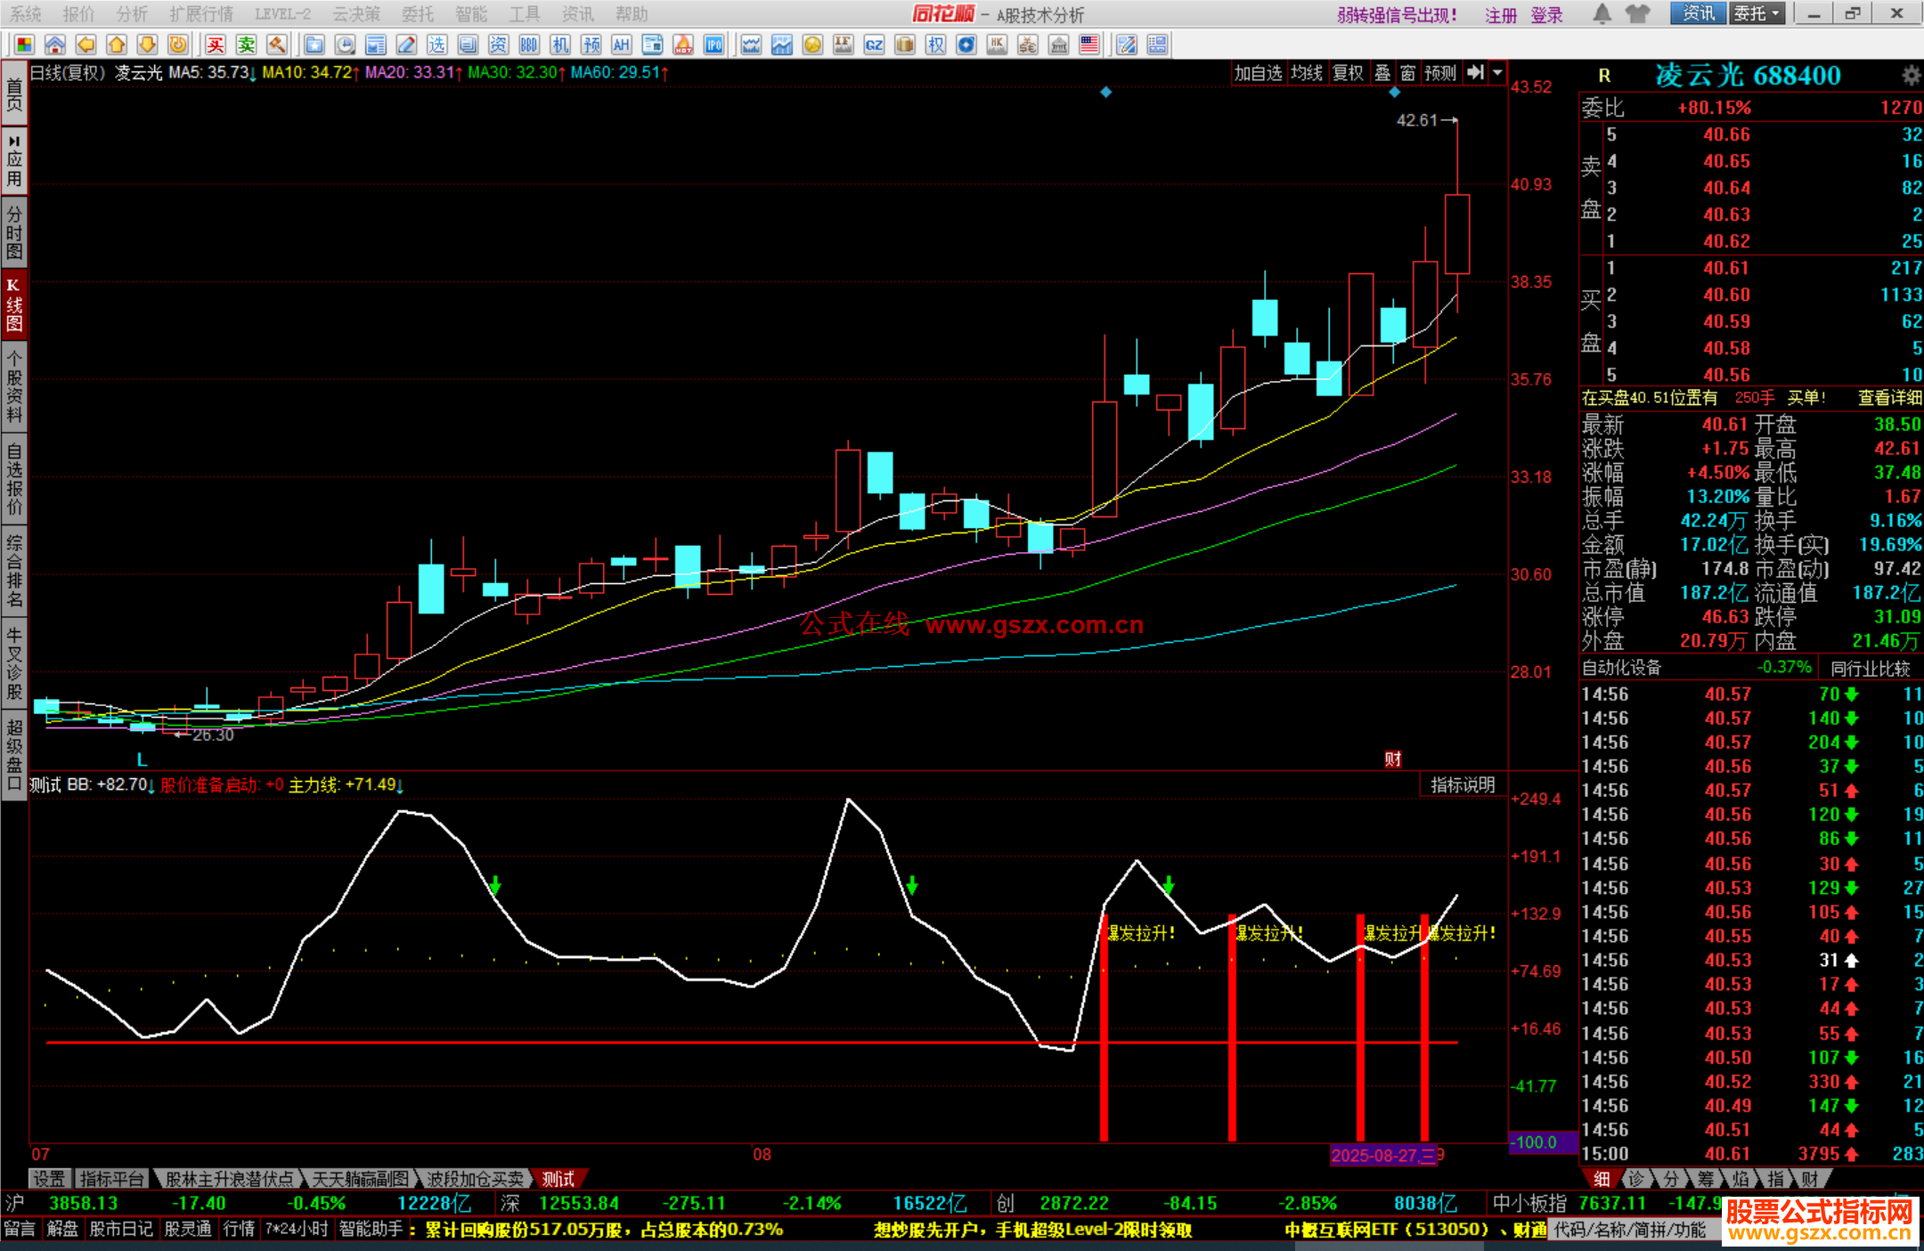This screenshot has height=1251, width=1924.
Task: Click the red 买 buy toolbar icon
Action: (x=216, y=45)
